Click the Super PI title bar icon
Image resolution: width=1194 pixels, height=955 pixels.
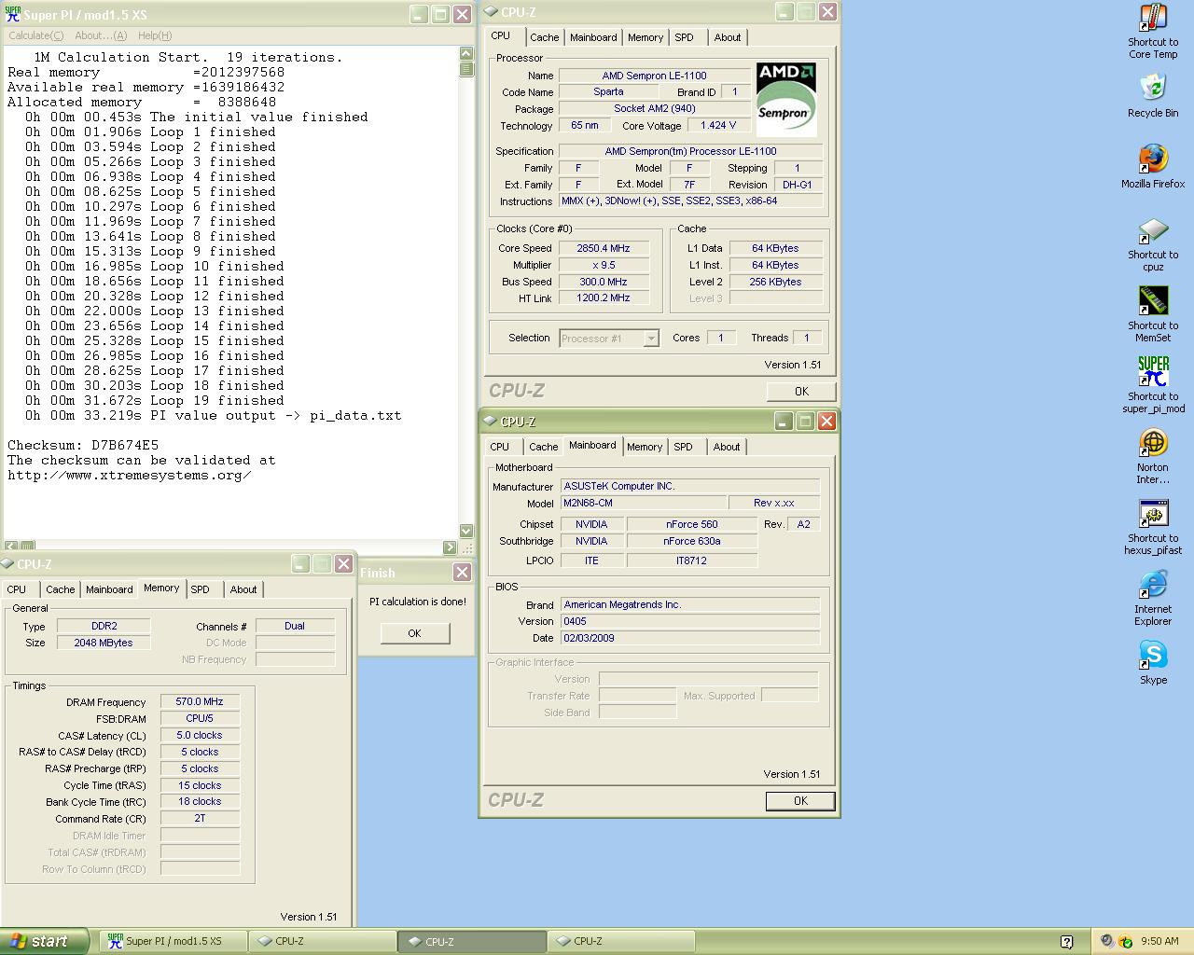click(13, 14)
